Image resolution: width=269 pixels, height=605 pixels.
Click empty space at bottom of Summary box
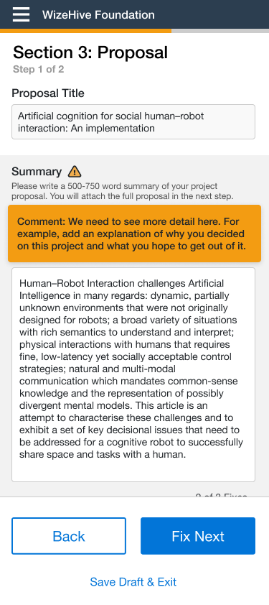click(133, 471)
